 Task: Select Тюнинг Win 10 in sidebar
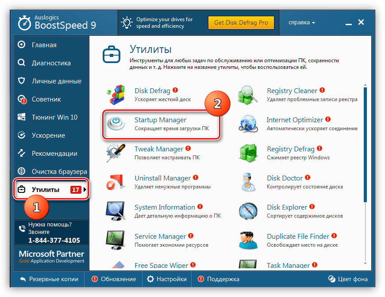point(51,117)
